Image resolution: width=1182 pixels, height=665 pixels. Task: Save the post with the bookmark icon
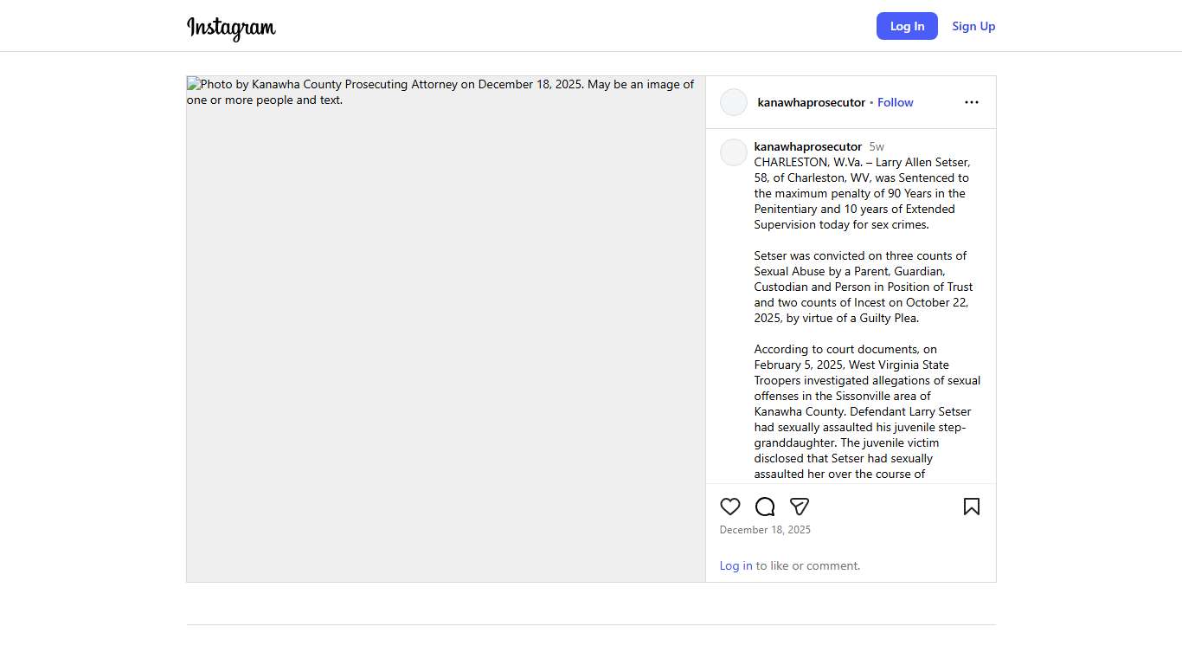pos(972,507)
